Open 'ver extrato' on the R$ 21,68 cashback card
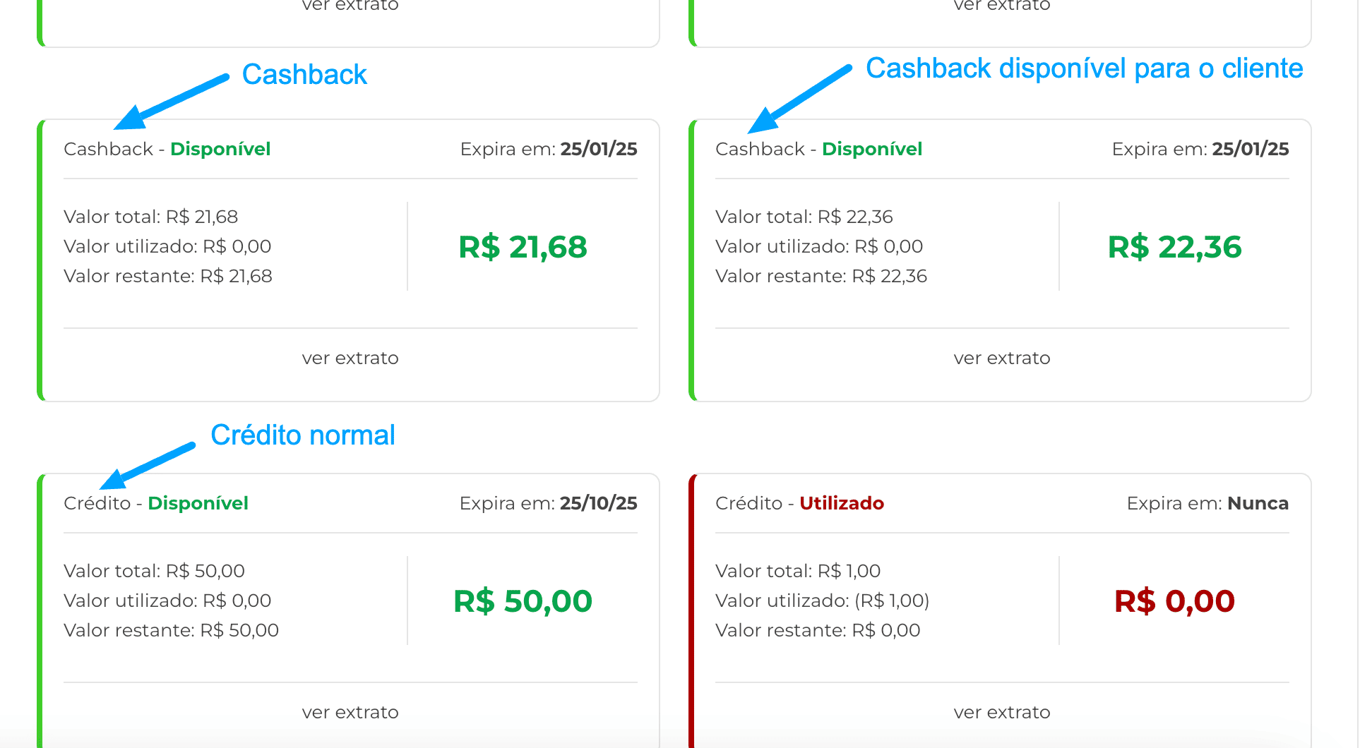Screen dimensions: 1360x748 click(350, 358)
